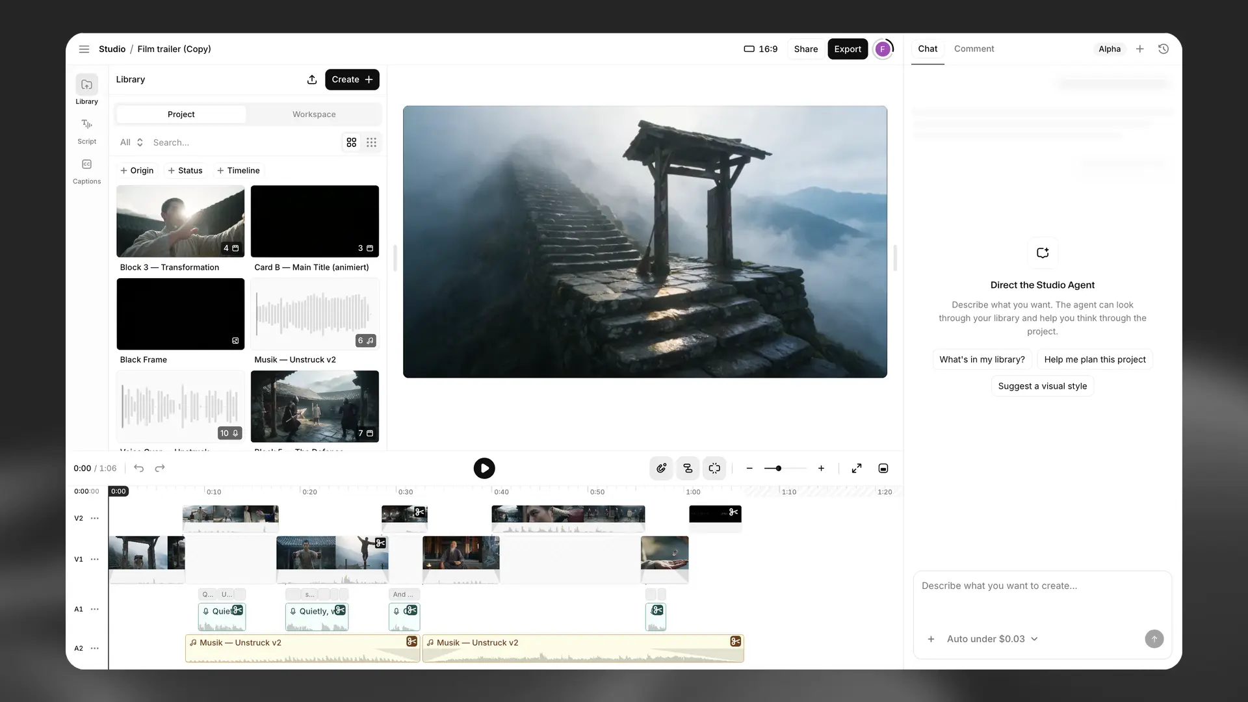The height and width of the screenshot is (702, 1248).
Task: Click the upload icon in the Library header
Action: tap(312, 79)
